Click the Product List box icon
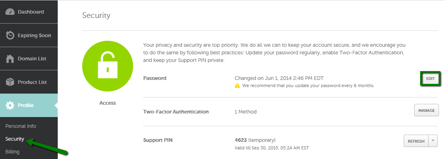Viewport: 445px width, 159px height. pyautogui.click(x=10, y=82)
